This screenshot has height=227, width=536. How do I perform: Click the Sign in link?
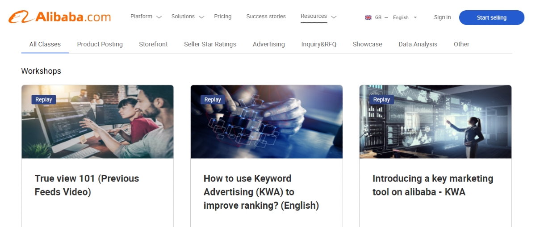pos(442,17)
